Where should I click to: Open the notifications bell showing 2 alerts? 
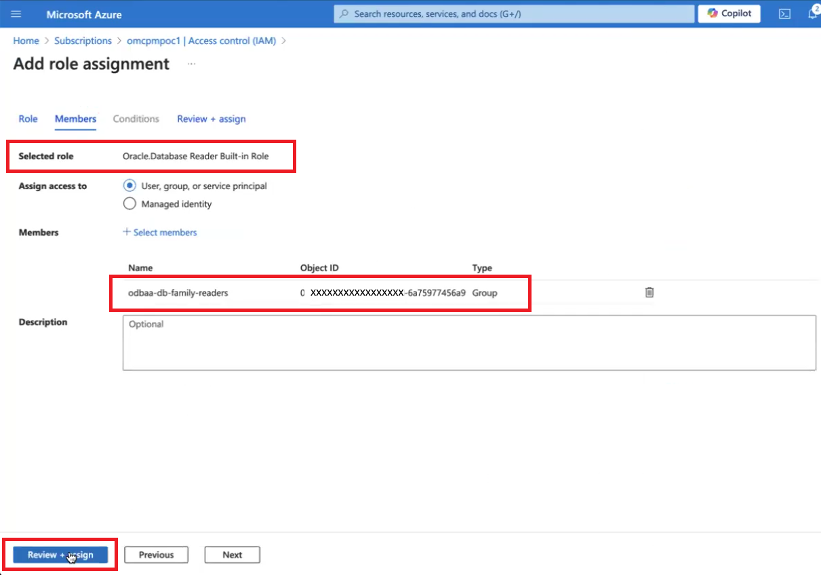point(813,14)
